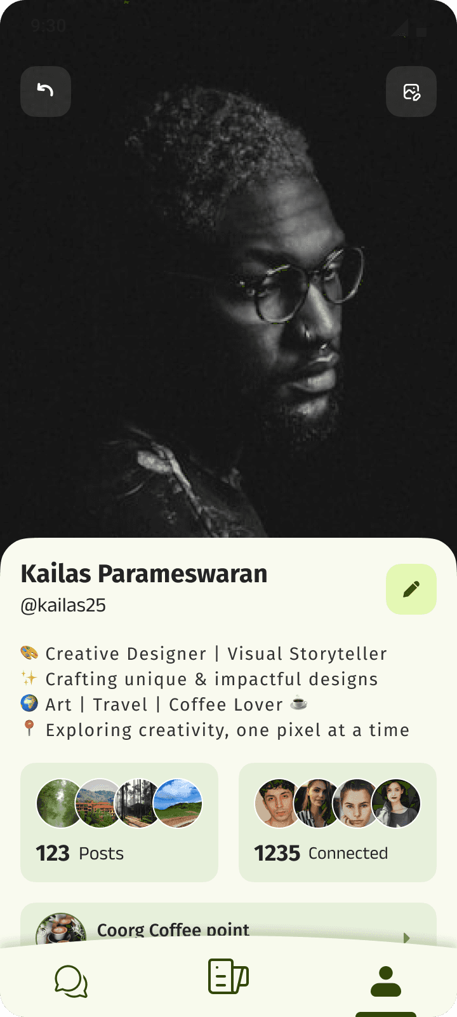This screenshot has height=1017, width=457.
Task: Tap the fourth connected avatar
Action: pos(397,803)
